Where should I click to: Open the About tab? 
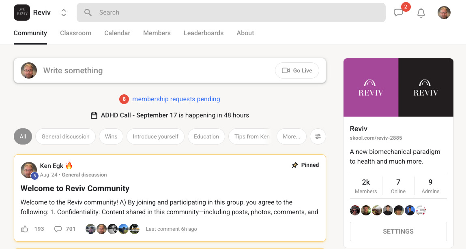(x=245, y=33)
